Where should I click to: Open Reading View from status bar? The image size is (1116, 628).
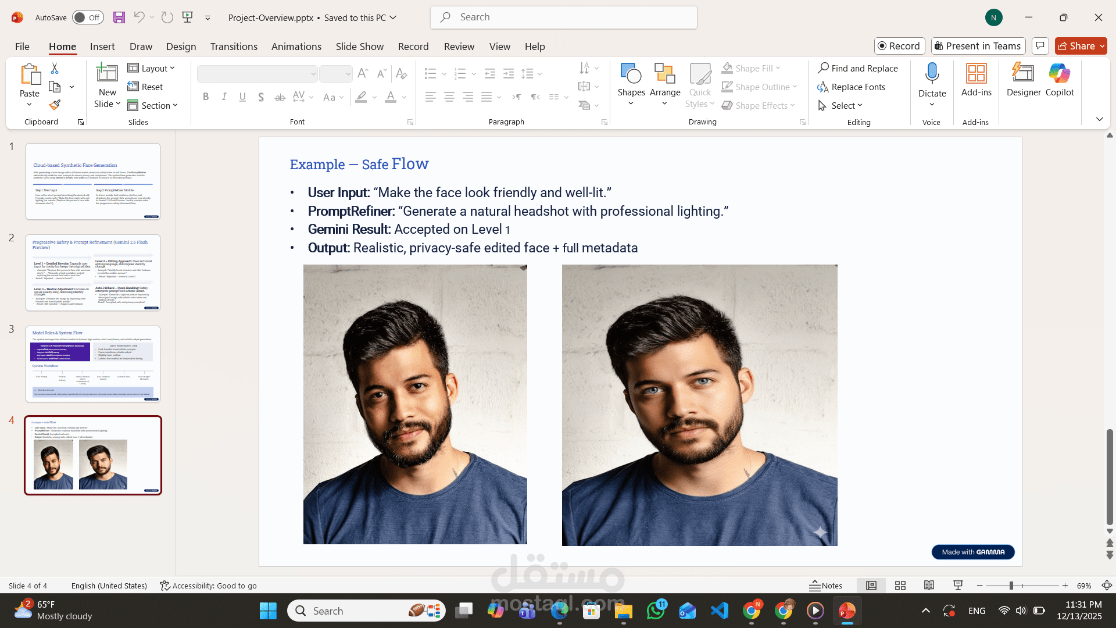coord(929,586)
